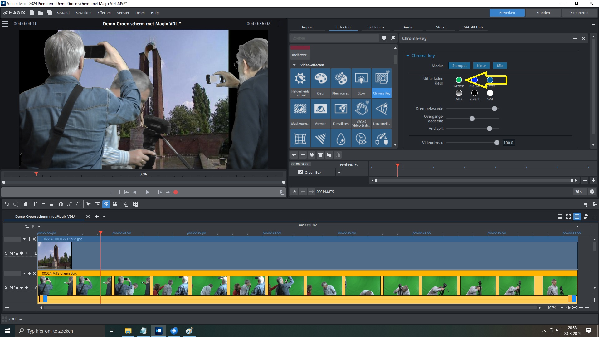This screenshot has height=337, width=599.
Task: Select the single object mouse mode arrow
Action: coord(89,204)
